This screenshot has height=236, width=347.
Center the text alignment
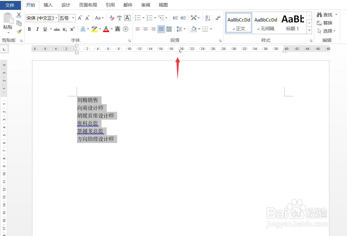[x=145, y=29]
